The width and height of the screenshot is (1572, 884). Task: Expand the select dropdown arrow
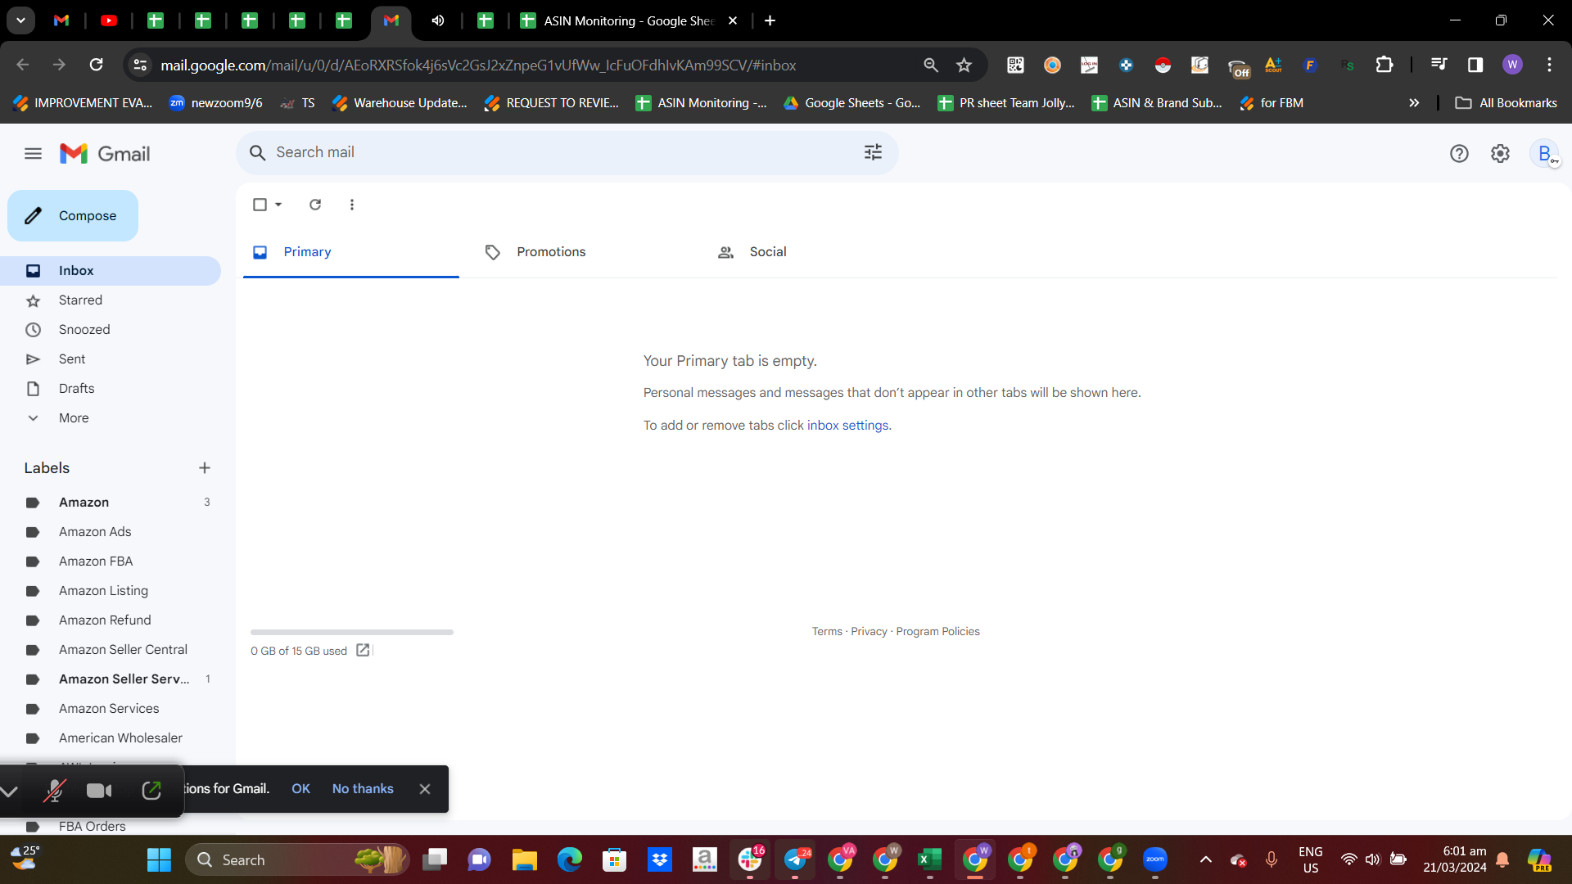[278, 205]
